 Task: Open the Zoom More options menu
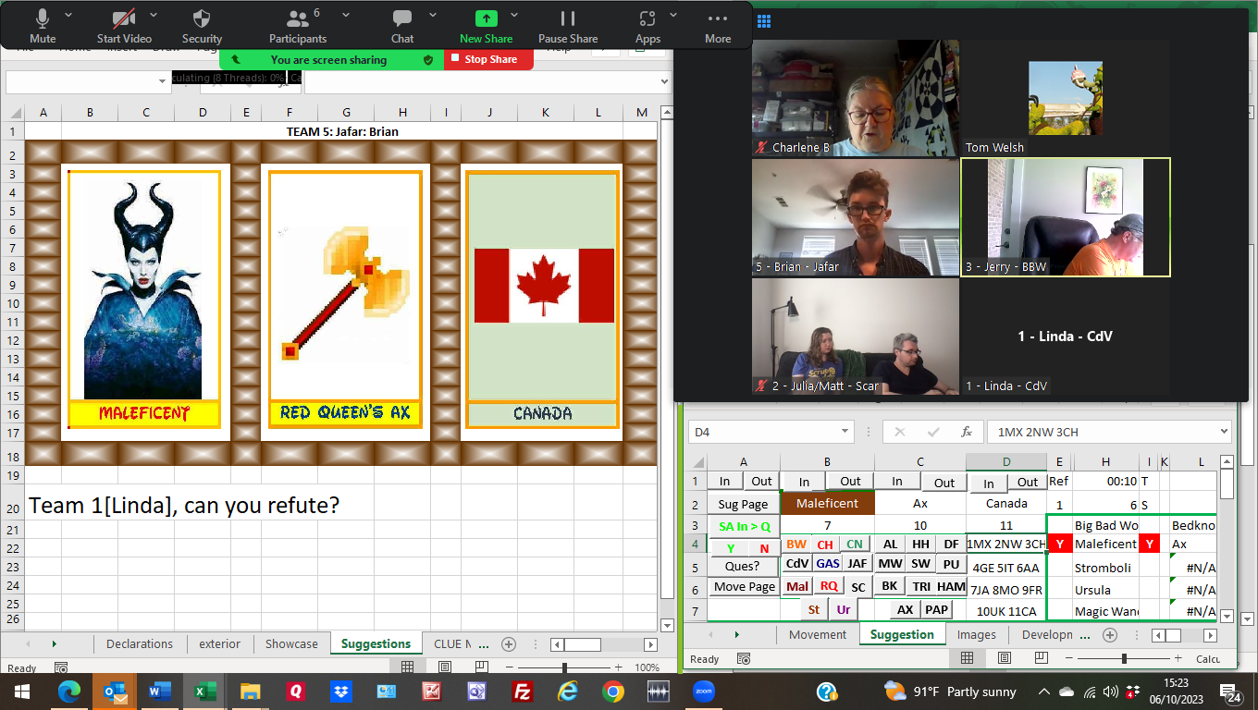(718, 26)
